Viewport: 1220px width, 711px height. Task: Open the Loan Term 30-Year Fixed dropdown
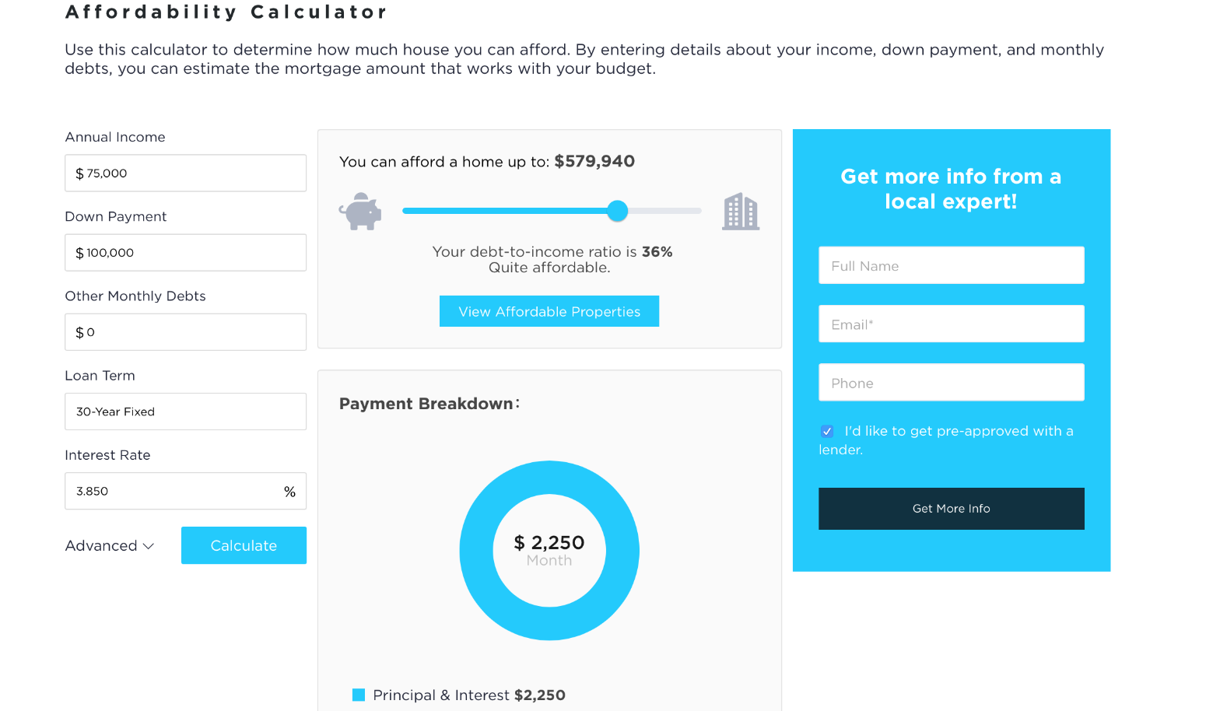185,412
